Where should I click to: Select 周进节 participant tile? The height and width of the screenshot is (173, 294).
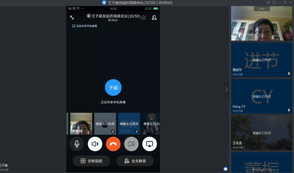pyautogui.click(x=262, y=60)
